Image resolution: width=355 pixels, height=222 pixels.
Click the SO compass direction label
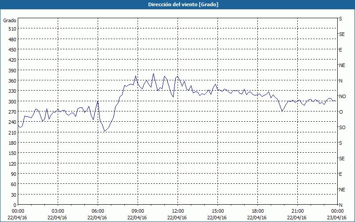(x=342, y=127)
